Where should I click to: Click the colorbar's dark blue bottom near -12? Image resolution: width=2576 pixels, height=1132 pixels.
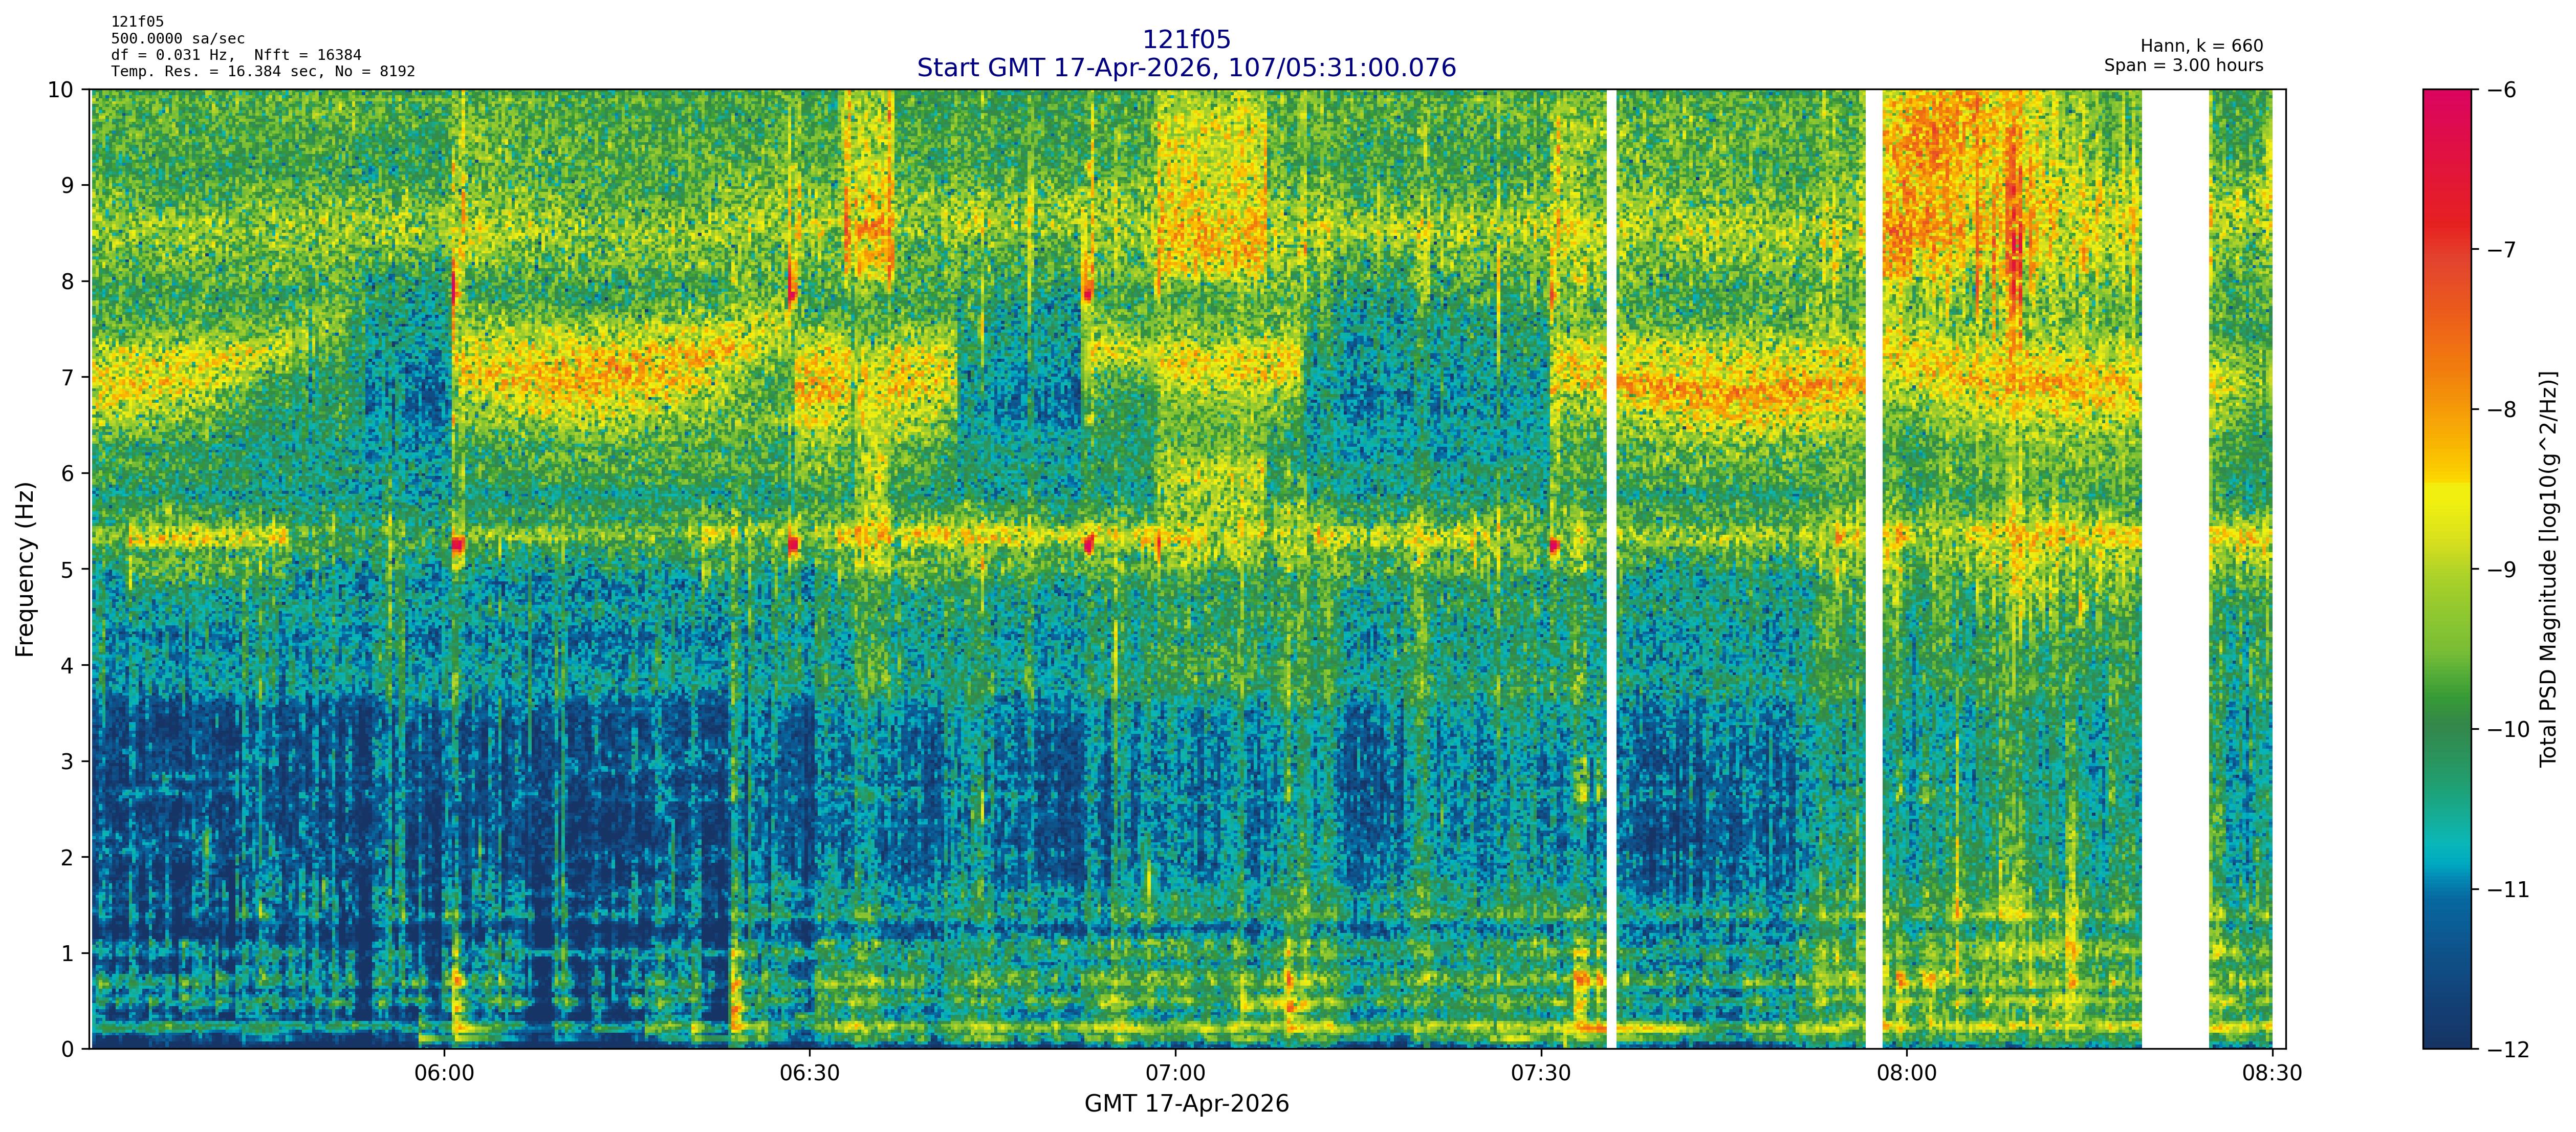click(2446, 1038)
